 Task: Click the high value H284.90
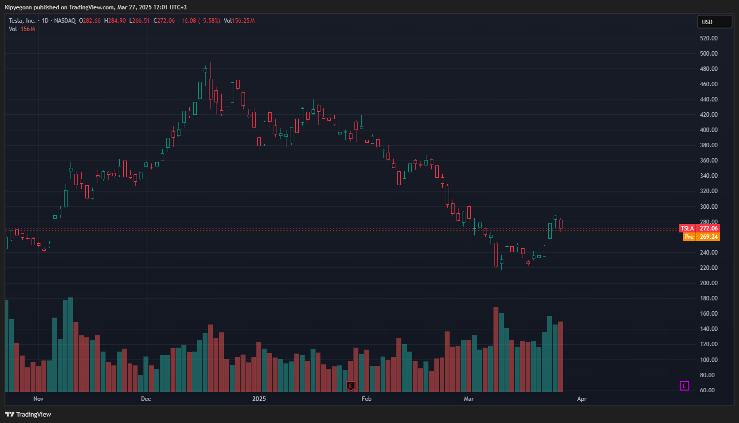[x=115, y=21]
